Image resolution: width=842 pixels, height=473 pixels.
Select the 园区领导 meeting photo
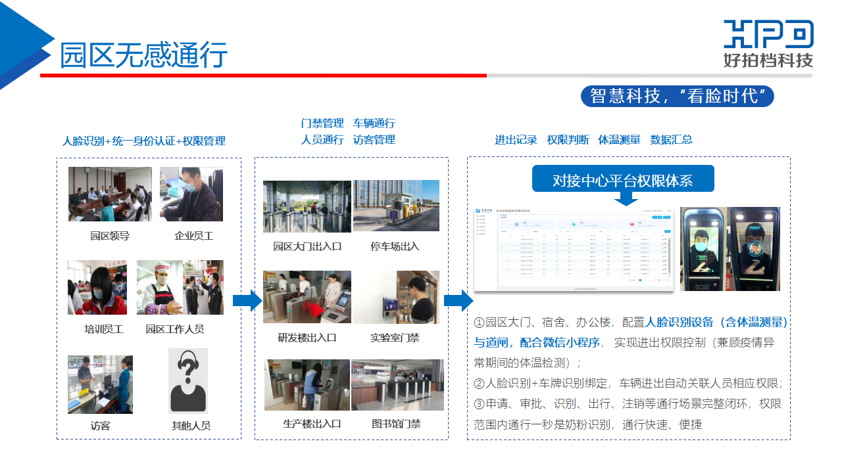(110, 194)
